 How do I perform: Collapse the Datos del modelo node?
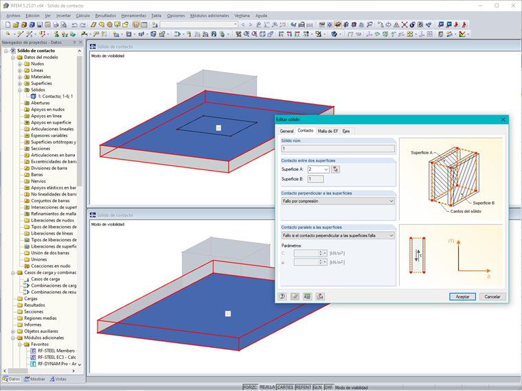tap(13, 57)
